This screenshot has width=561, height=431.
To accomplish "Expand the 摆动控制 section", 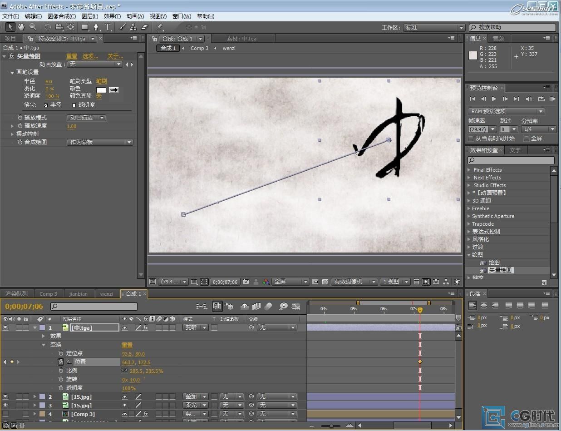I will pyautogui.click(x=13, y=134).
